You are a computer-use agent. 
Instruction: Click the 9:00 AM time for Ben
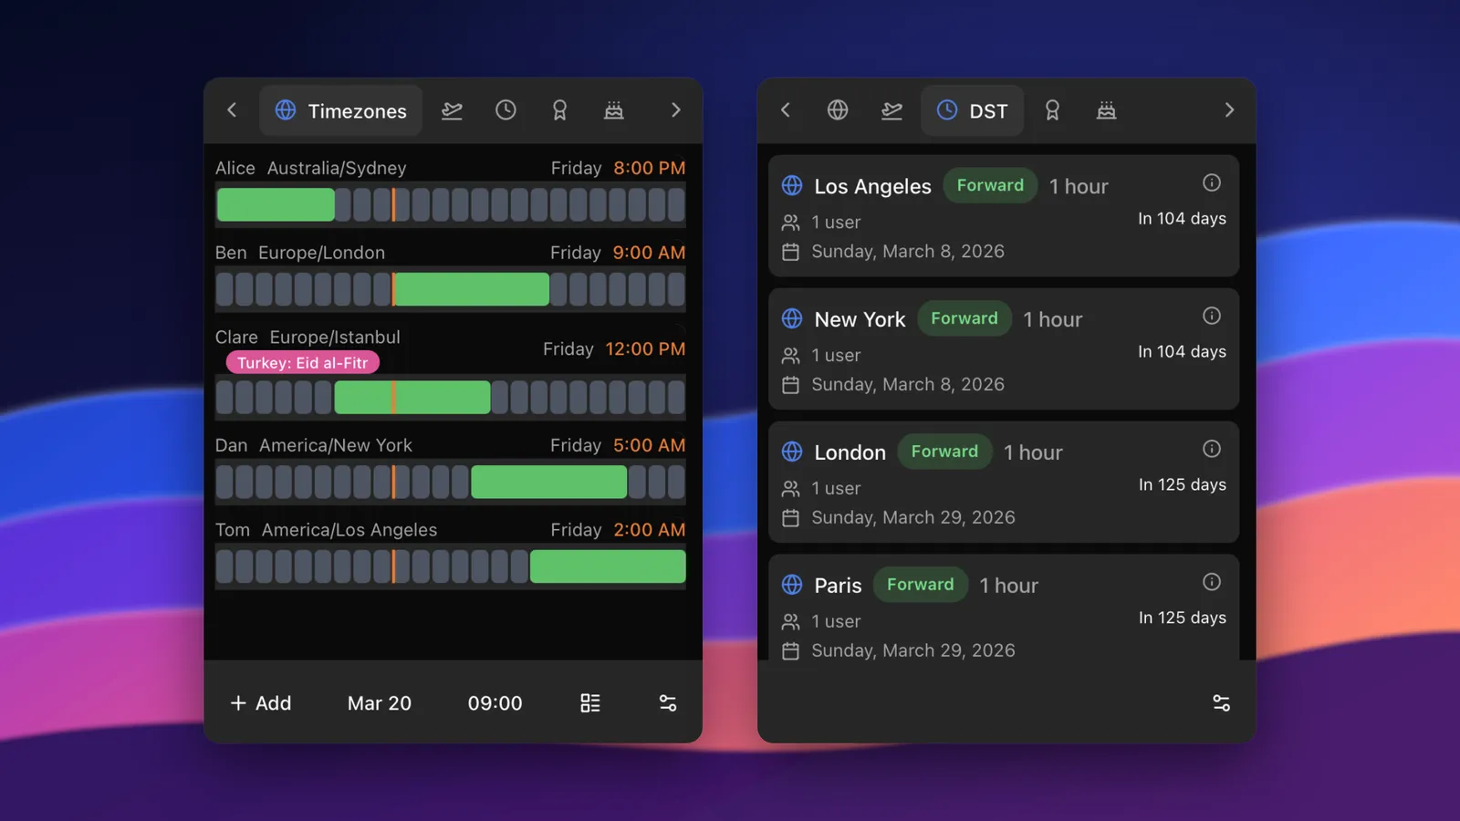650,253
